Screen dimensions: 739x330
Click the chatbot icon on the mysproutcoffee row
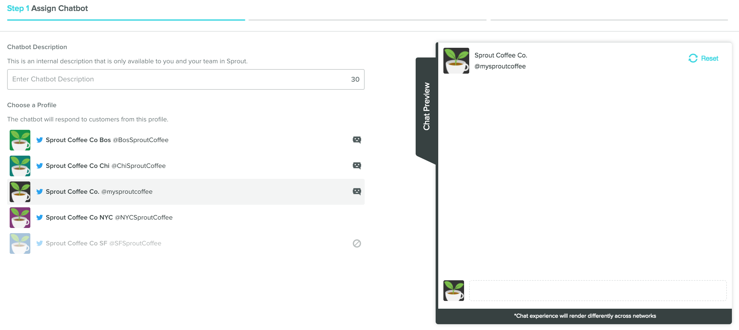pos(357,191)
